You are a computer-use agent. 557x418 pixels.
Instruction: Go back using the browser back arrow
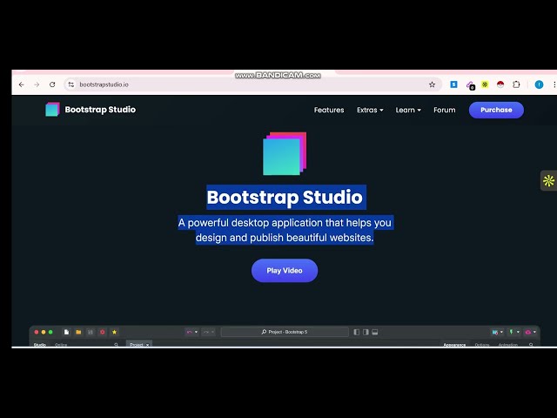point(21,84)
